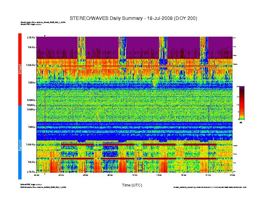
Task: Click the 16MHz frequency axis label
Action: click(31, 105)
